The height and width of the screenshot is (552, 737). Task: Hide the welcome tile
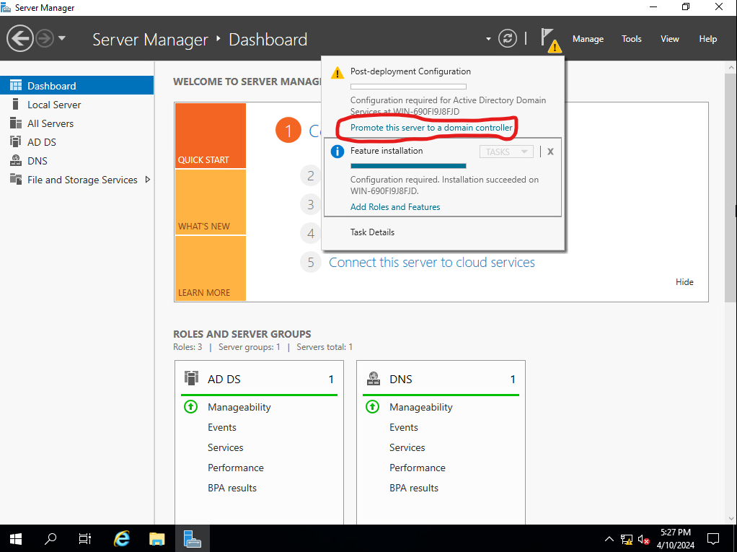click(684, 281)
